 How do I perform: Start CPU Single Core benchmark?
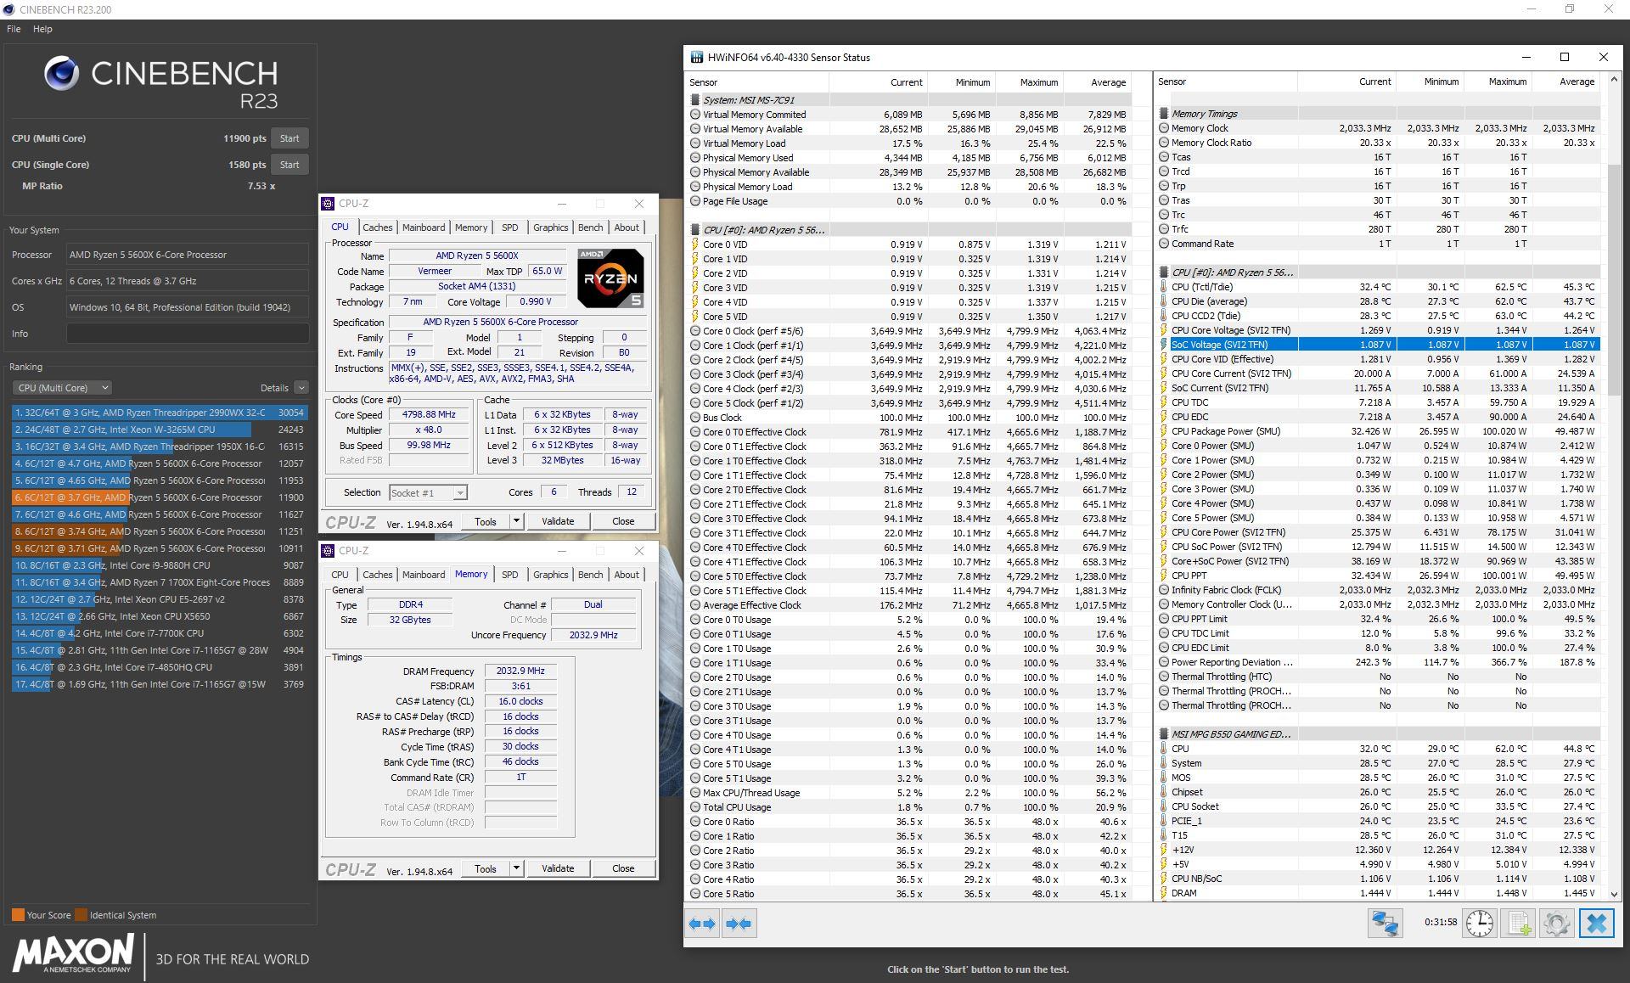coord(289,165)
